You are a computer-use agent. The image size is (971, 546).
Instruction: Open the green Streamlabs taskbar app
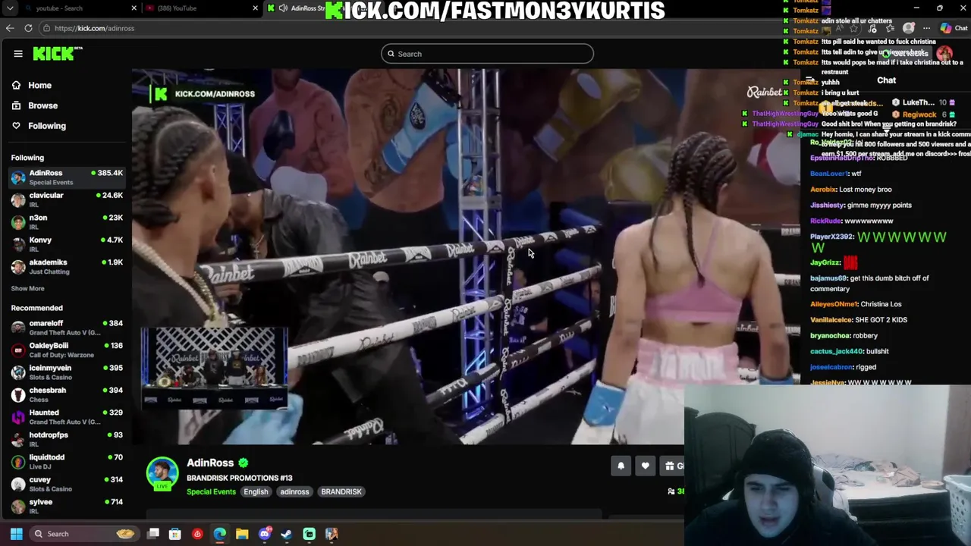[310, 534]
